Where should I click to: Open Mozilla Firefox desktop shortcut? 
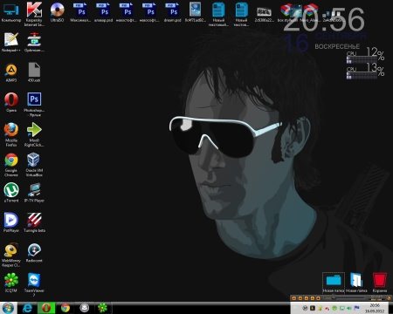(x=11, y=134)
